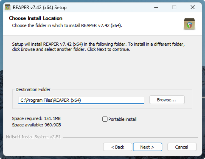The image size is (205, 159).
Task: Click the 'Space available: 960.9GB' text
Action: [37, 125]
